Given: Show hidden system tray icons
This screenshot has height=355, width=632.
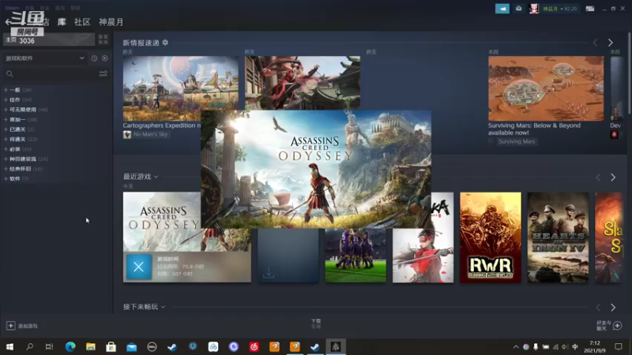Looking at the screenshot, I should 516,346.
